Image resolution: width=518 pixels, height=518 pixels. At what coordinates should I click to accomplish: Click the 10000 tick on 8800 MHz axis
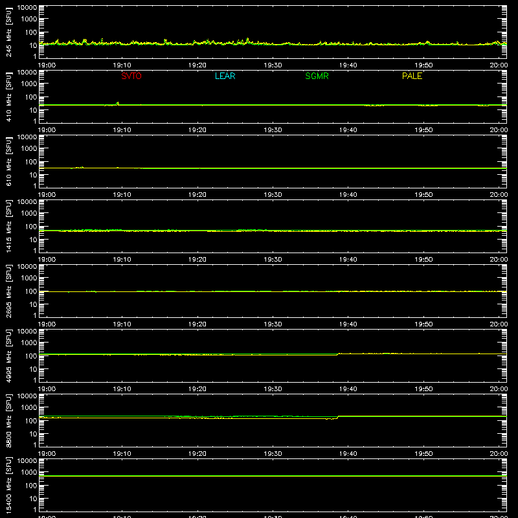point(27,396)
